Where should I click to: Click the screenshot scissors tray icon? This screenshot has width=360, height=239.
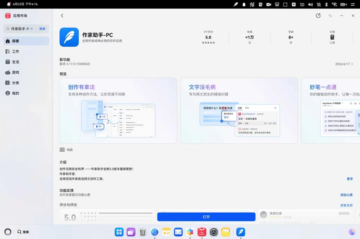(x=277, y=4)
